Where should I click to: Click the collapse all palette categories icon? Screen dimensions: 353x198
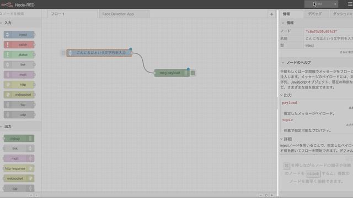click(x=31, y=195)
